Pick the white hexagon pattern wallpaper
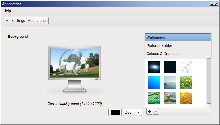The image size is (220, 125). [x=186, y=67]
